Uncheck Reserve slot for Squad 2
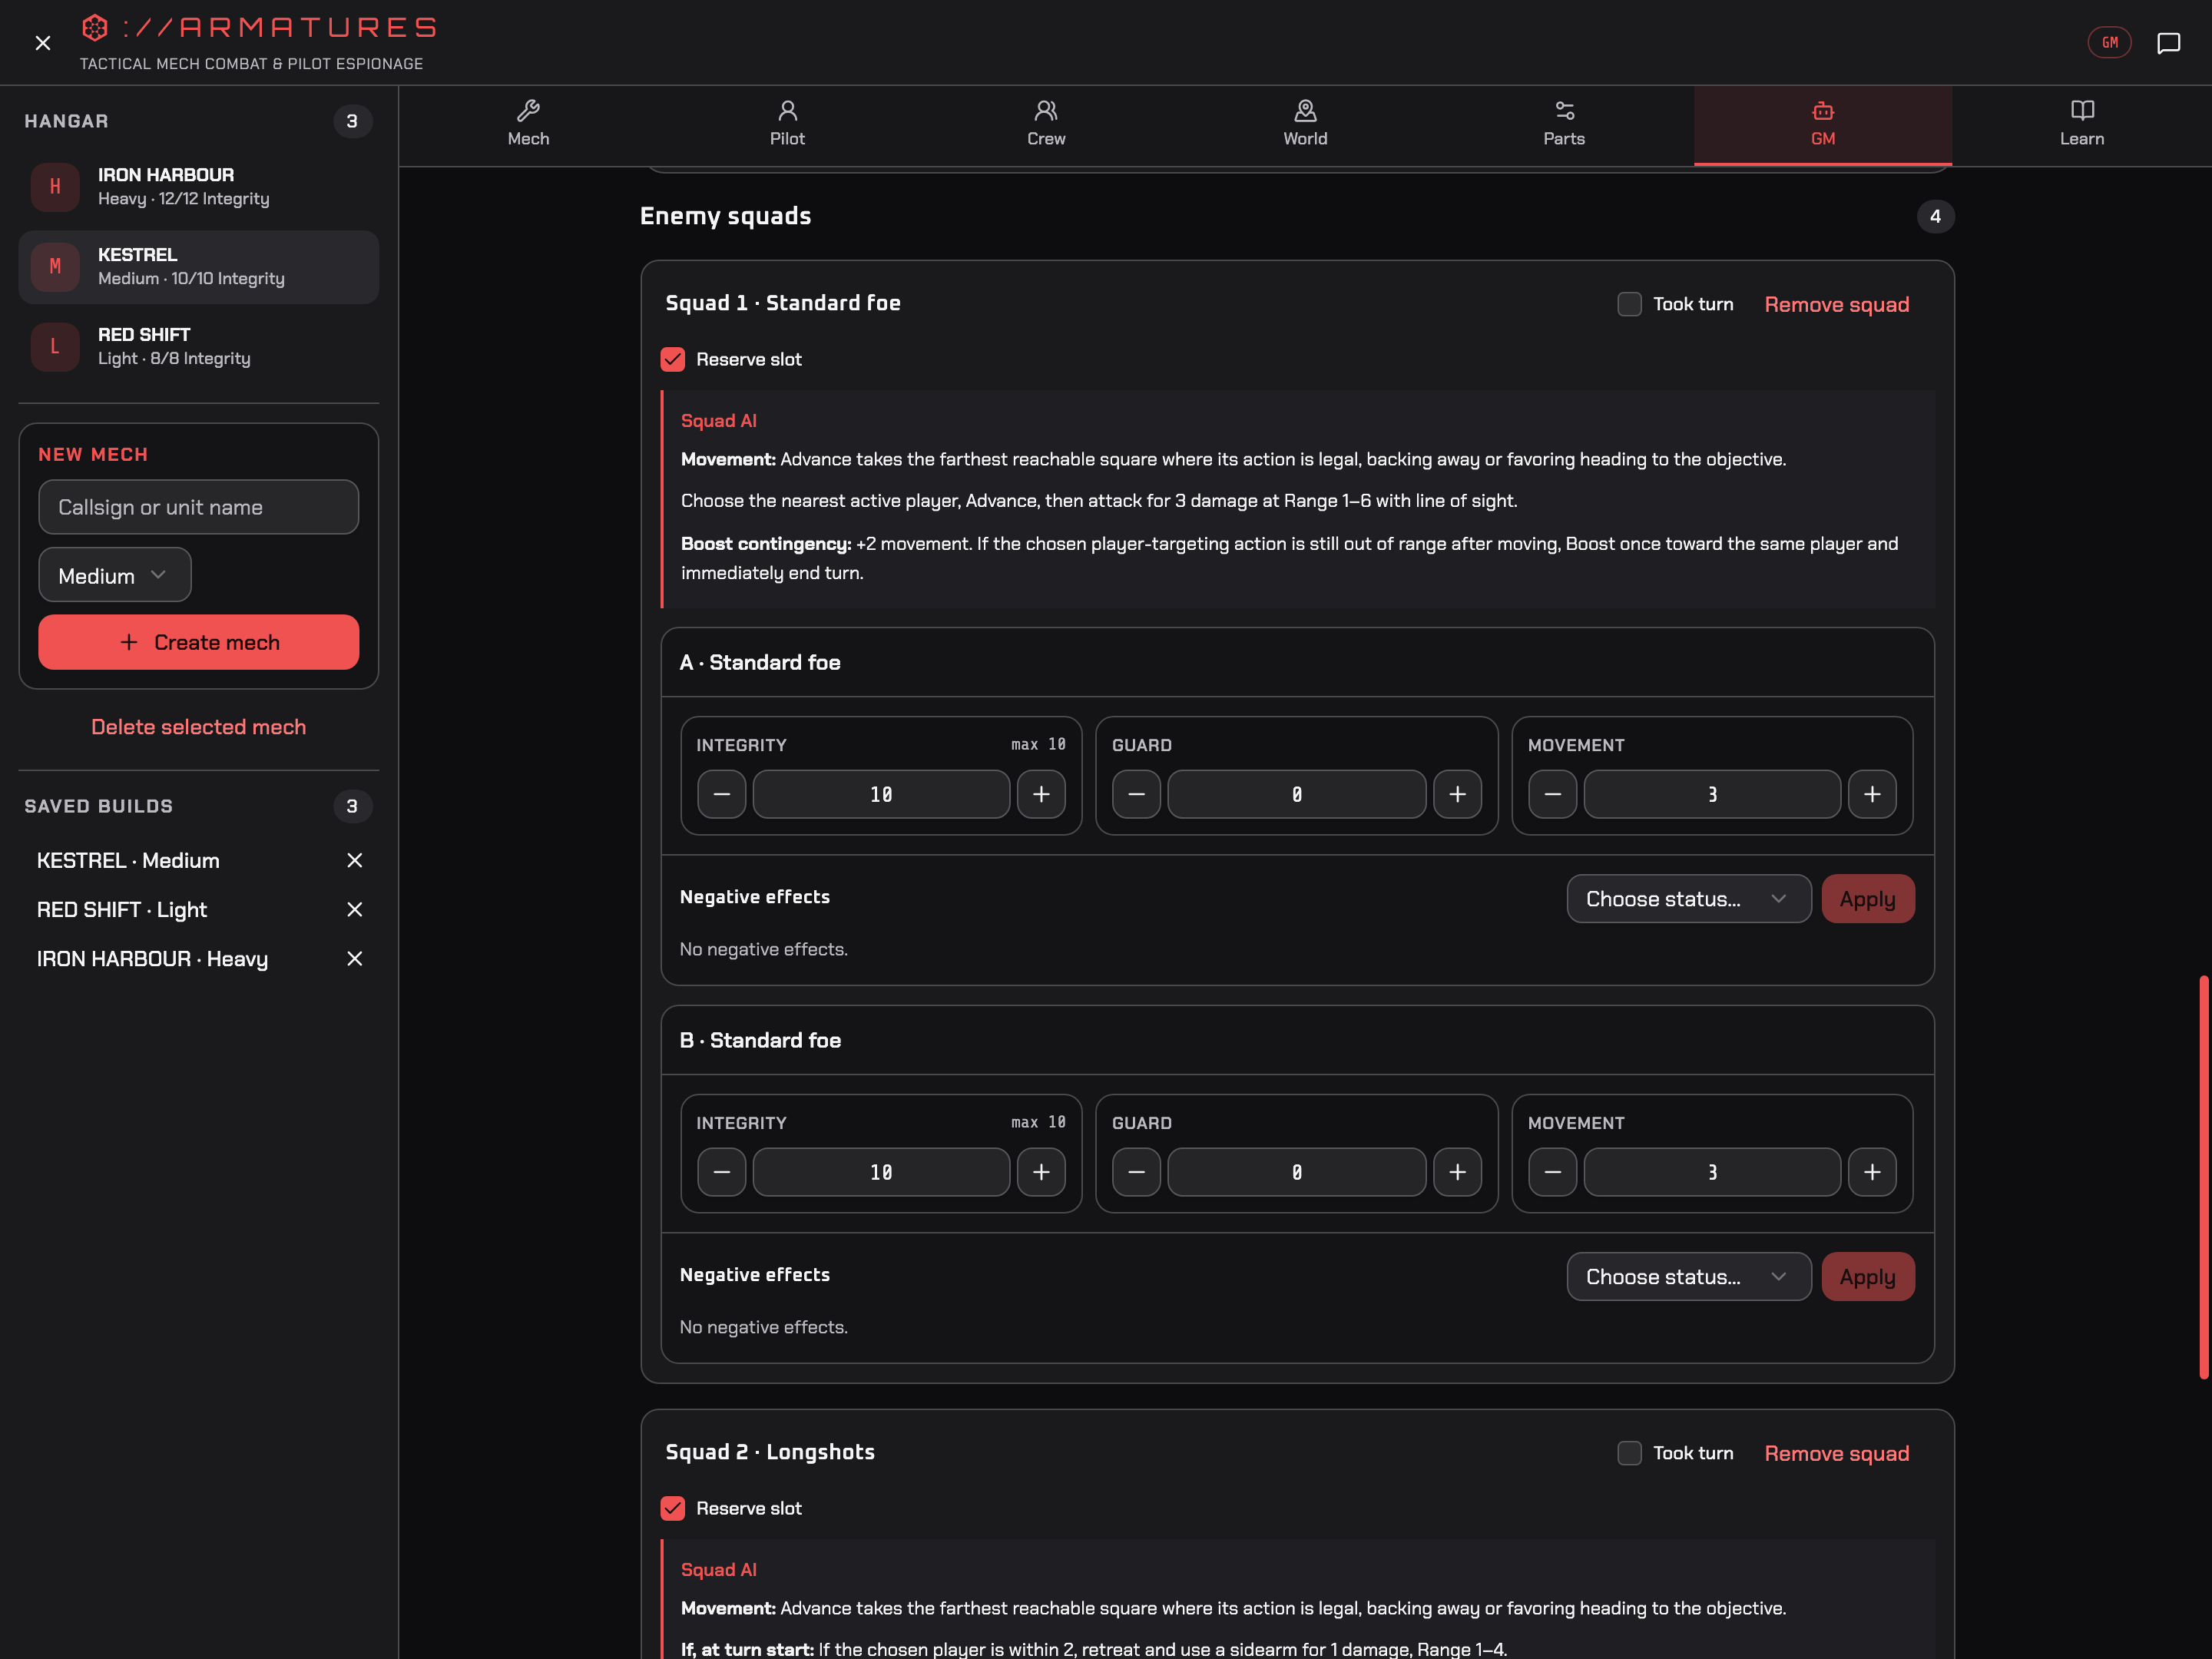This screenshot has height=1659, width=2212. click(x=673, y=1508)
